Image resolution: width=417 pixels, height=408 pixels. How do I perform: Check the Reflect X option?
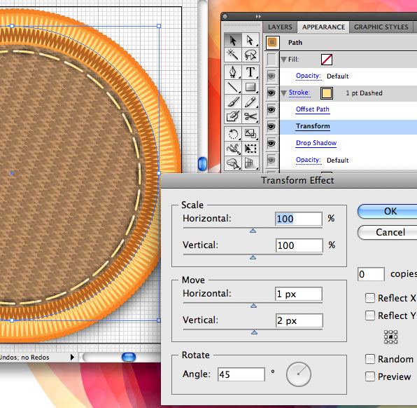click(x=370, y=298)
